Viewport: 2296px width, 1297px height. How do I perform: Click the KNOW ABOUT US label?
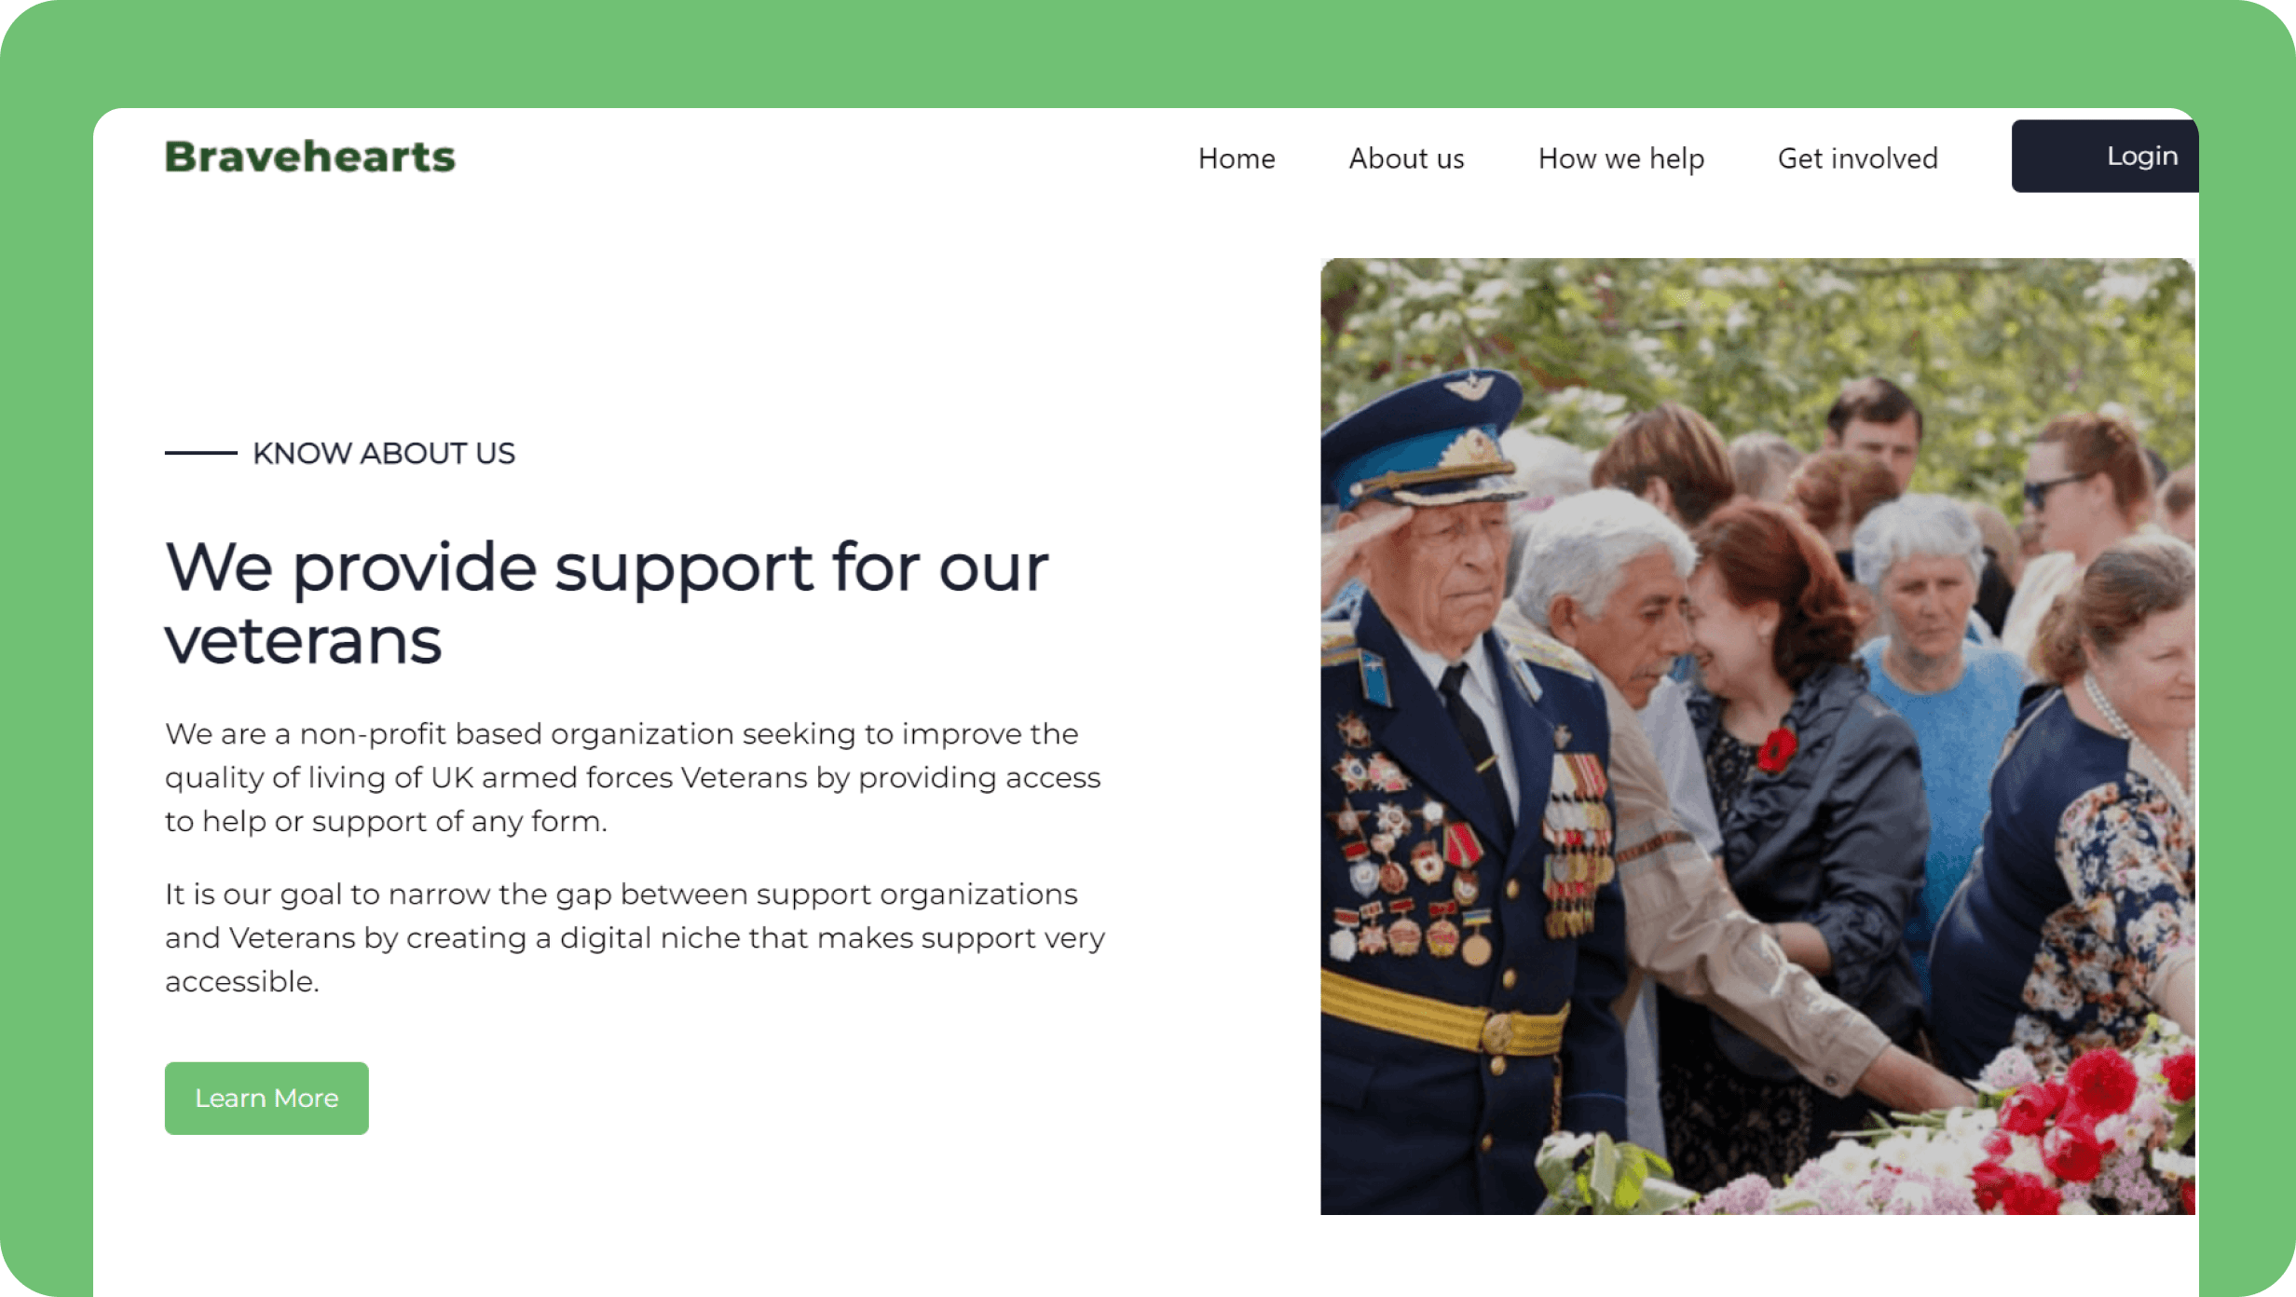coord(384,453)
